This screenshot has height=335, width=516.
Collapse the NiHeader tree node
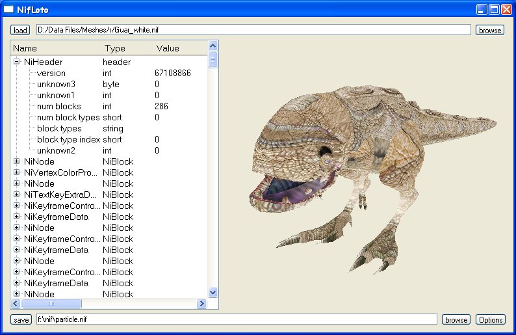pos(16,62)
